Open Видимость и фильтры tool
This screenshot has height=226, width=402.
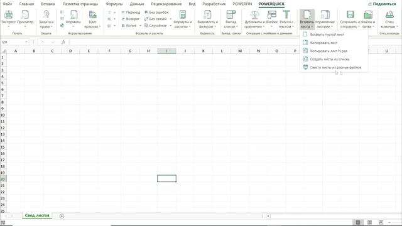[x=207, y=19]
